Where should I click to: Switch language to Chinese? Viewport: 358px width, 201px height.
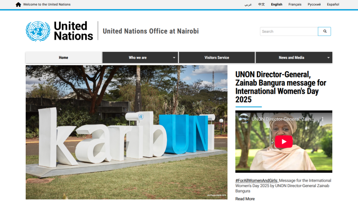262,4
